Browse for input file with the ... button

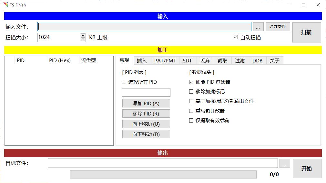[x=258, y=27]
